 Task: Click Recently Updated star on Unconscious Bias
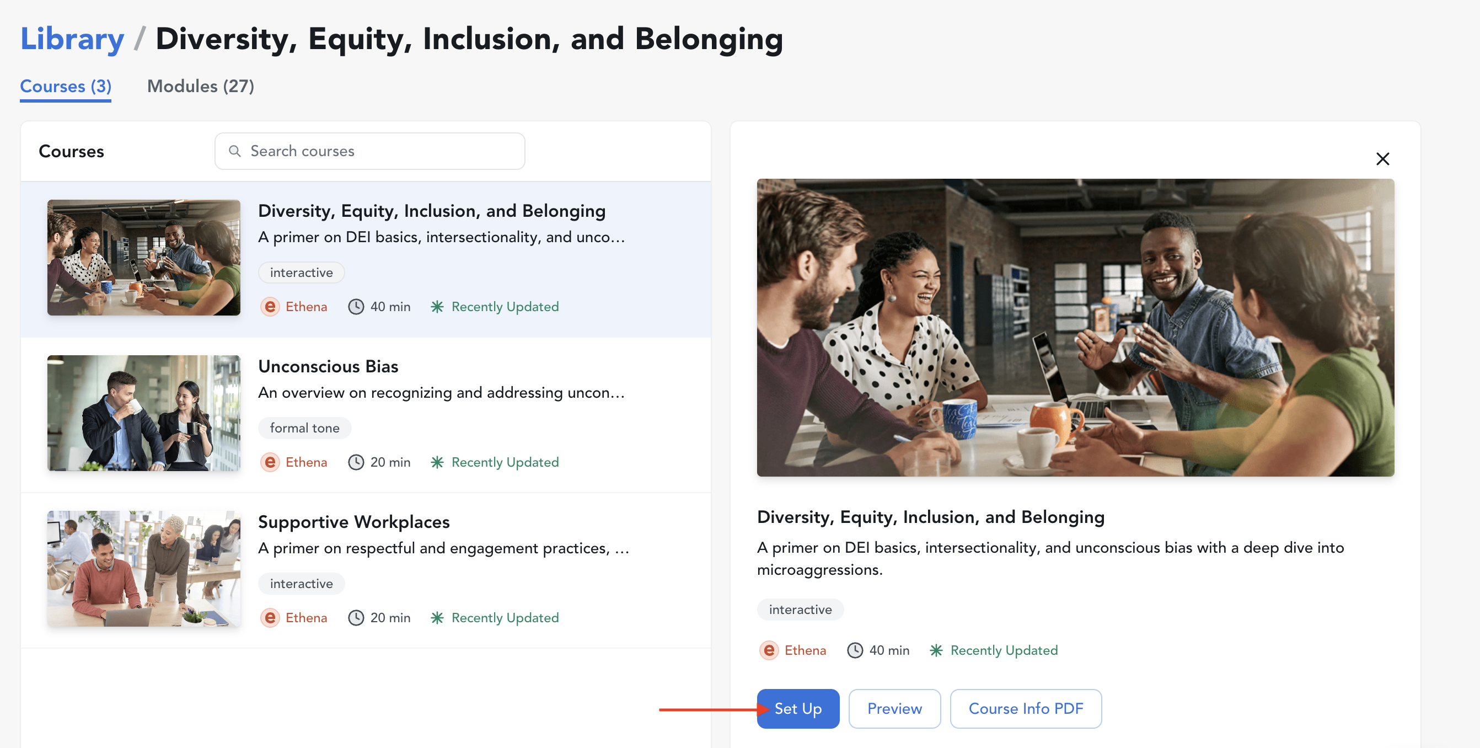pos(437,462)
